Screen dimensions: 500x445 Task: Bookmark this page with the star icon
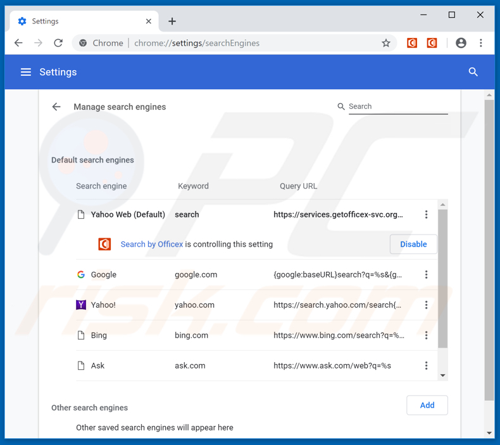pyautogui.click(x=386, y=43)
